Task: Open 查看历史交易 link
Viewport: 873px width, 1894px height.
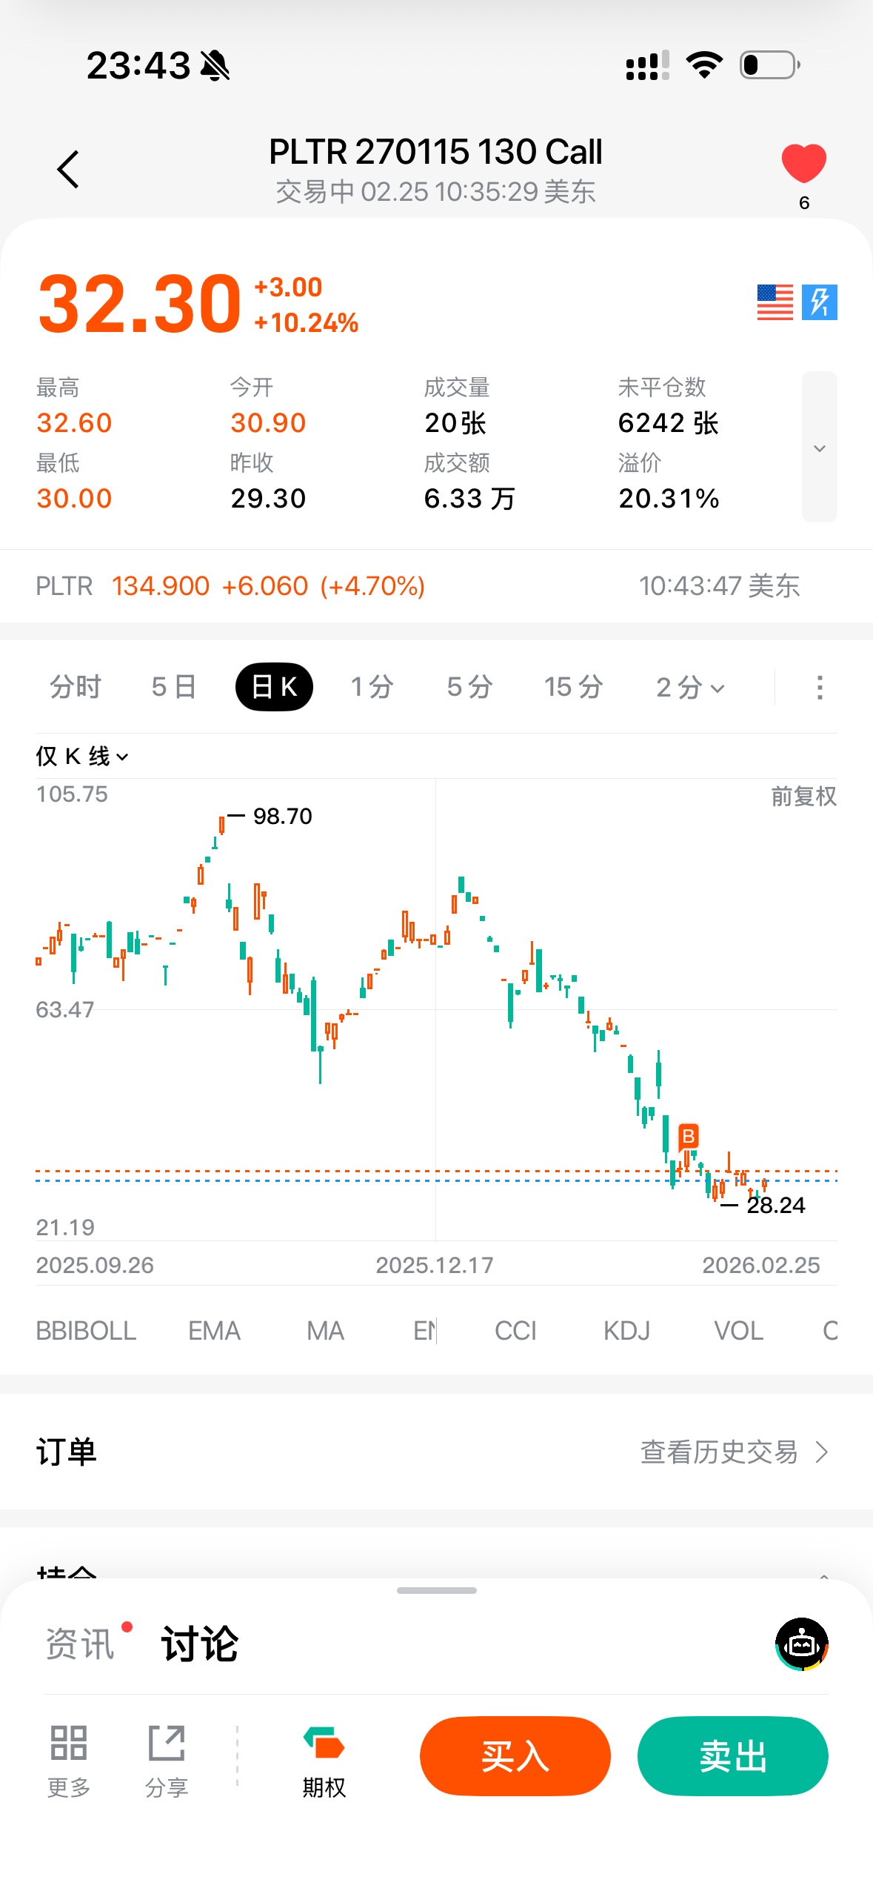Action: (733, 1452)
